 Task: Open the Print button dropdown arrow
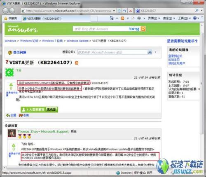(x=144, y=18)
